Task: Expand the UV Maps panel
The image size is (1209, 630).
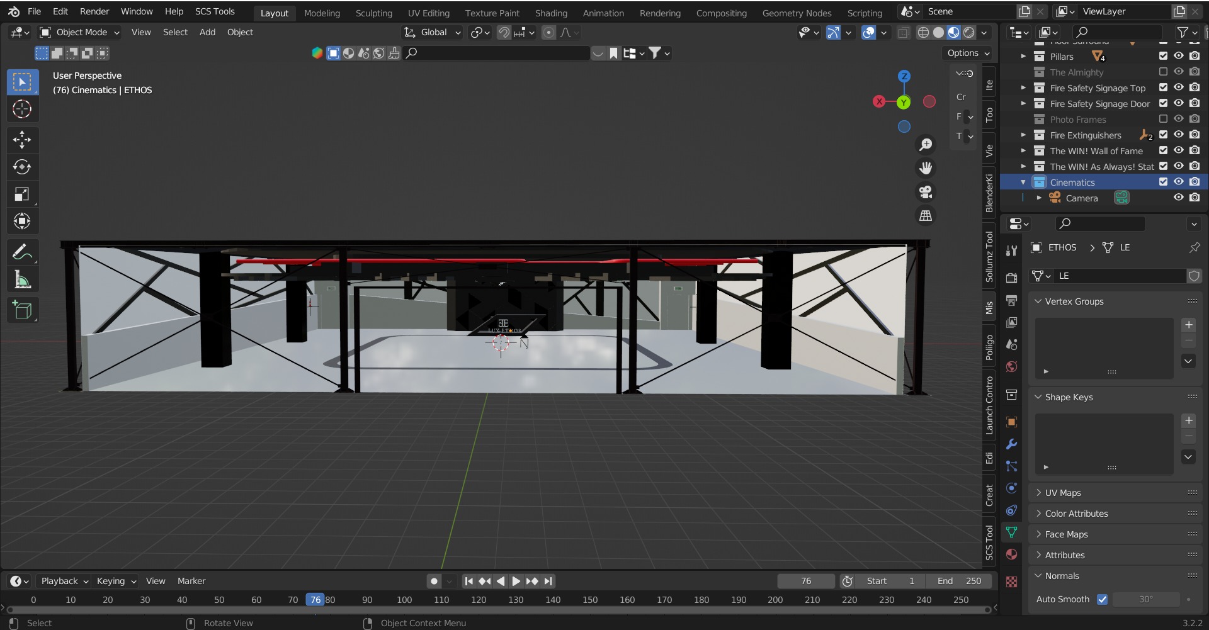Action: 1115,493
